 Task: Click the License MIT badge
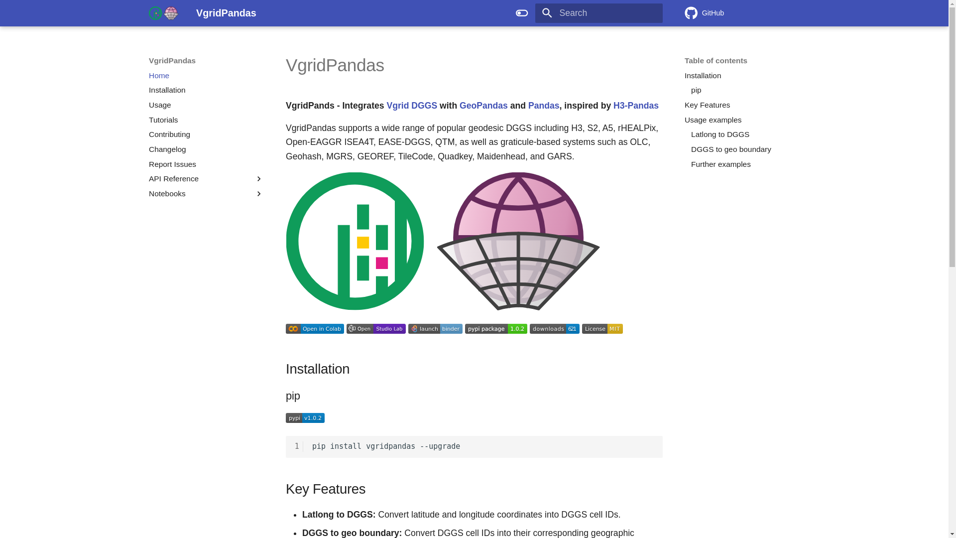click(x=602, y=329)
